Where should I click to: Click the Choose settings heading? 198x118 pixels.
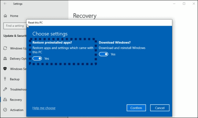[50, 34]
